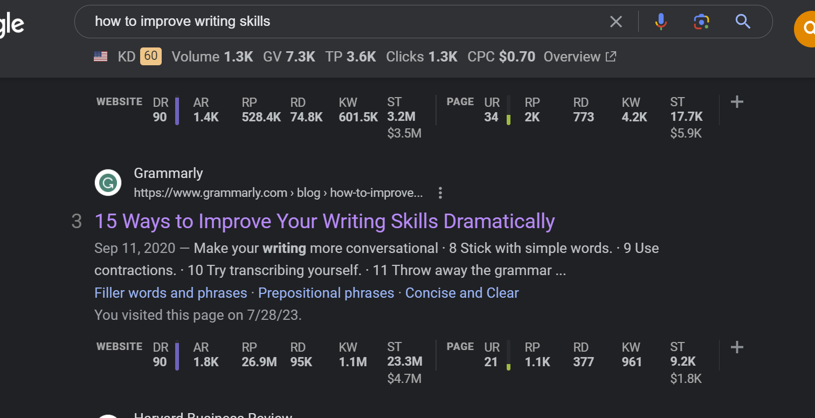Start voice search with microphone icon
The image size is (815, 418).
click(661, 22)
